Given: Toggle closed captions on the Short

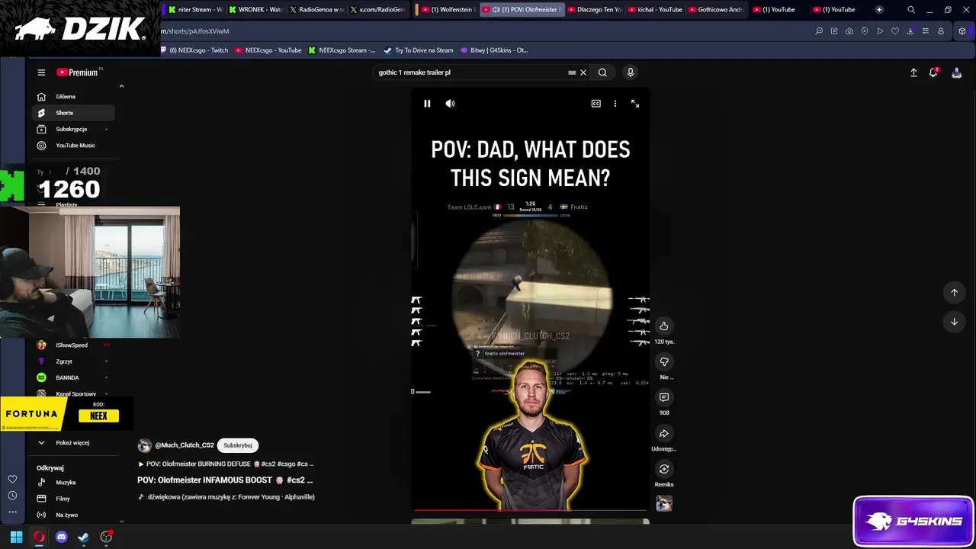Looking at the screenshot, I should 596,104.
